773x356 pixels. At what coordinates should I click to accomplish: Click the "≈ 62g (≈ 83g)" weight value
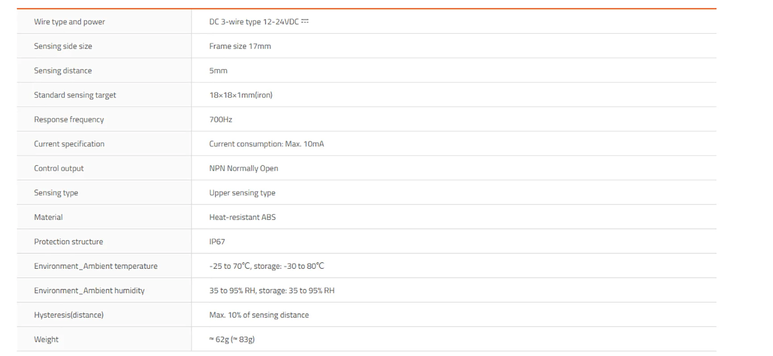232,340
